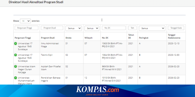Open the Wilayah filter dropdown

tap(92, 28)
